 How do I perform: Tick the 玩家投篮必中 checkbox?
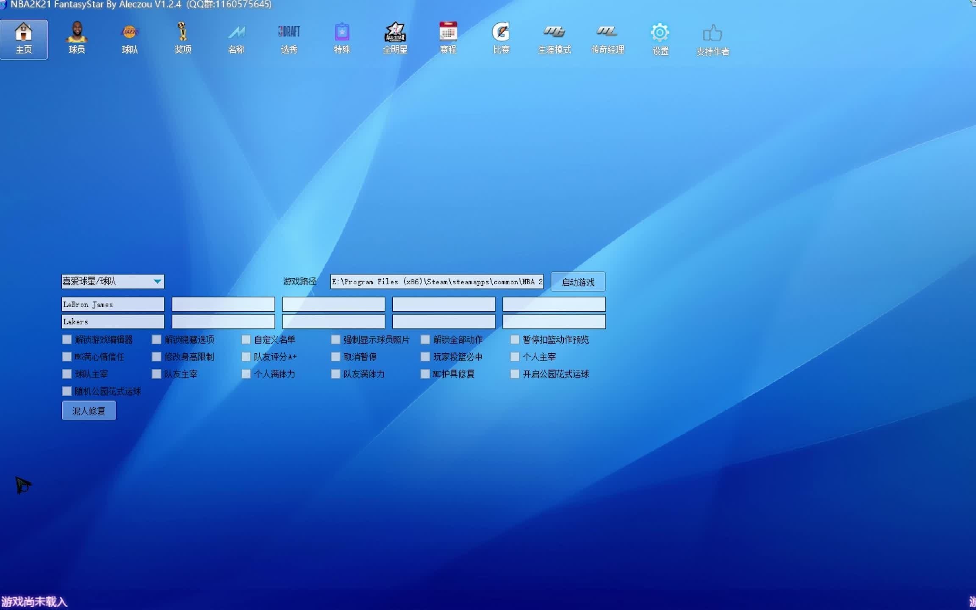tap(425, 357)
